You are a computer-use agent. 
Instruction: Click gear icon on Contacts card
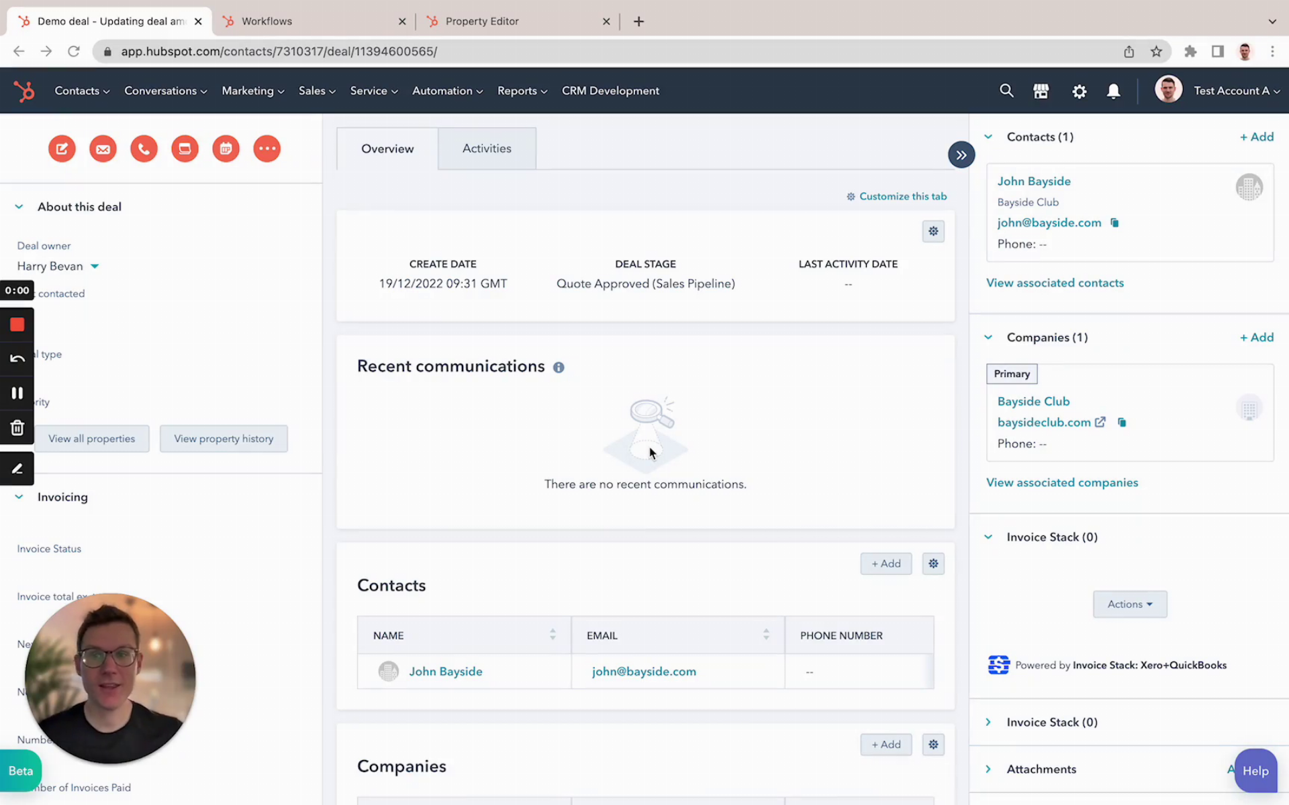click(933, 563)
